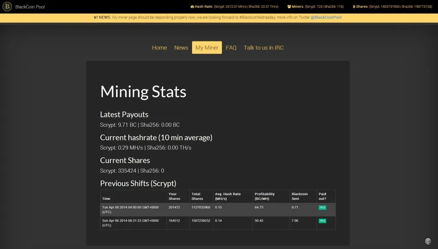Click the Scrypt: 9.71 BC payout line
Screen dimensions: 438x249
coord(140,125)
